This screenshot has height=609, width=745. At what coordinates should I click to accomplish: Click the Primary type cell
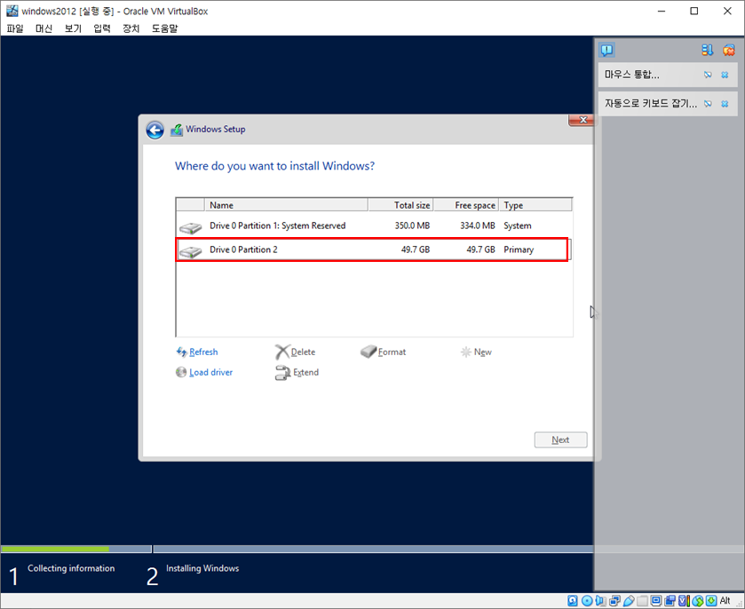point(519,249)
